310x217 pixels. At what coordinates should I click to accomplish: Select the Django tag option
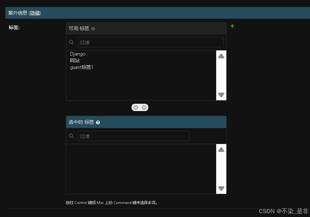coord(141,54)
